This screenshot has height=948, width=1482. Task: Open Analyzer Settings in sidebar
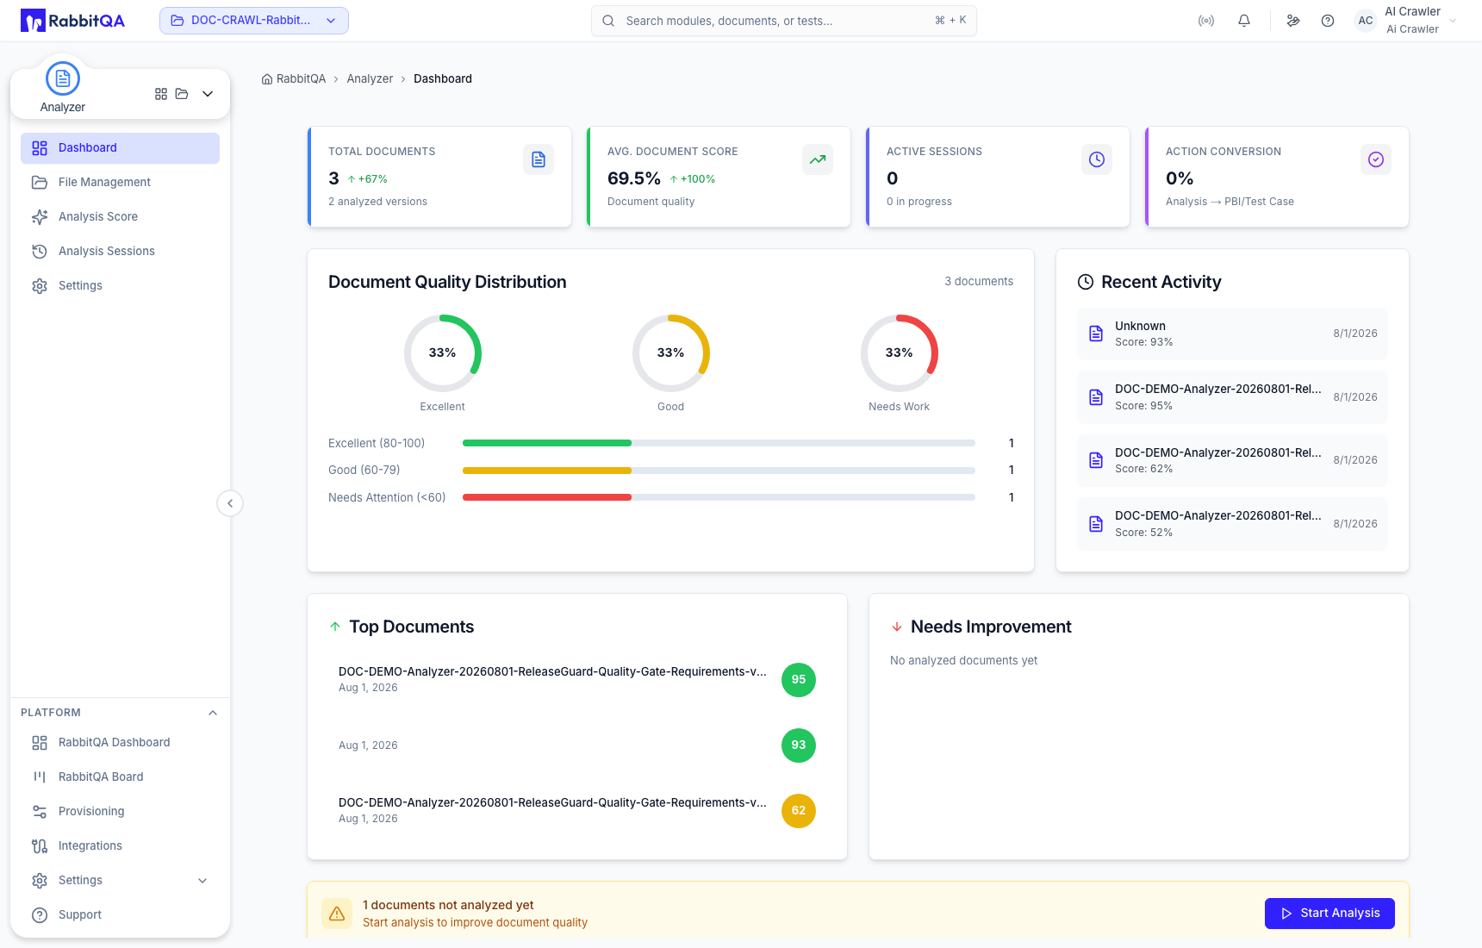[x=120, y=286]
